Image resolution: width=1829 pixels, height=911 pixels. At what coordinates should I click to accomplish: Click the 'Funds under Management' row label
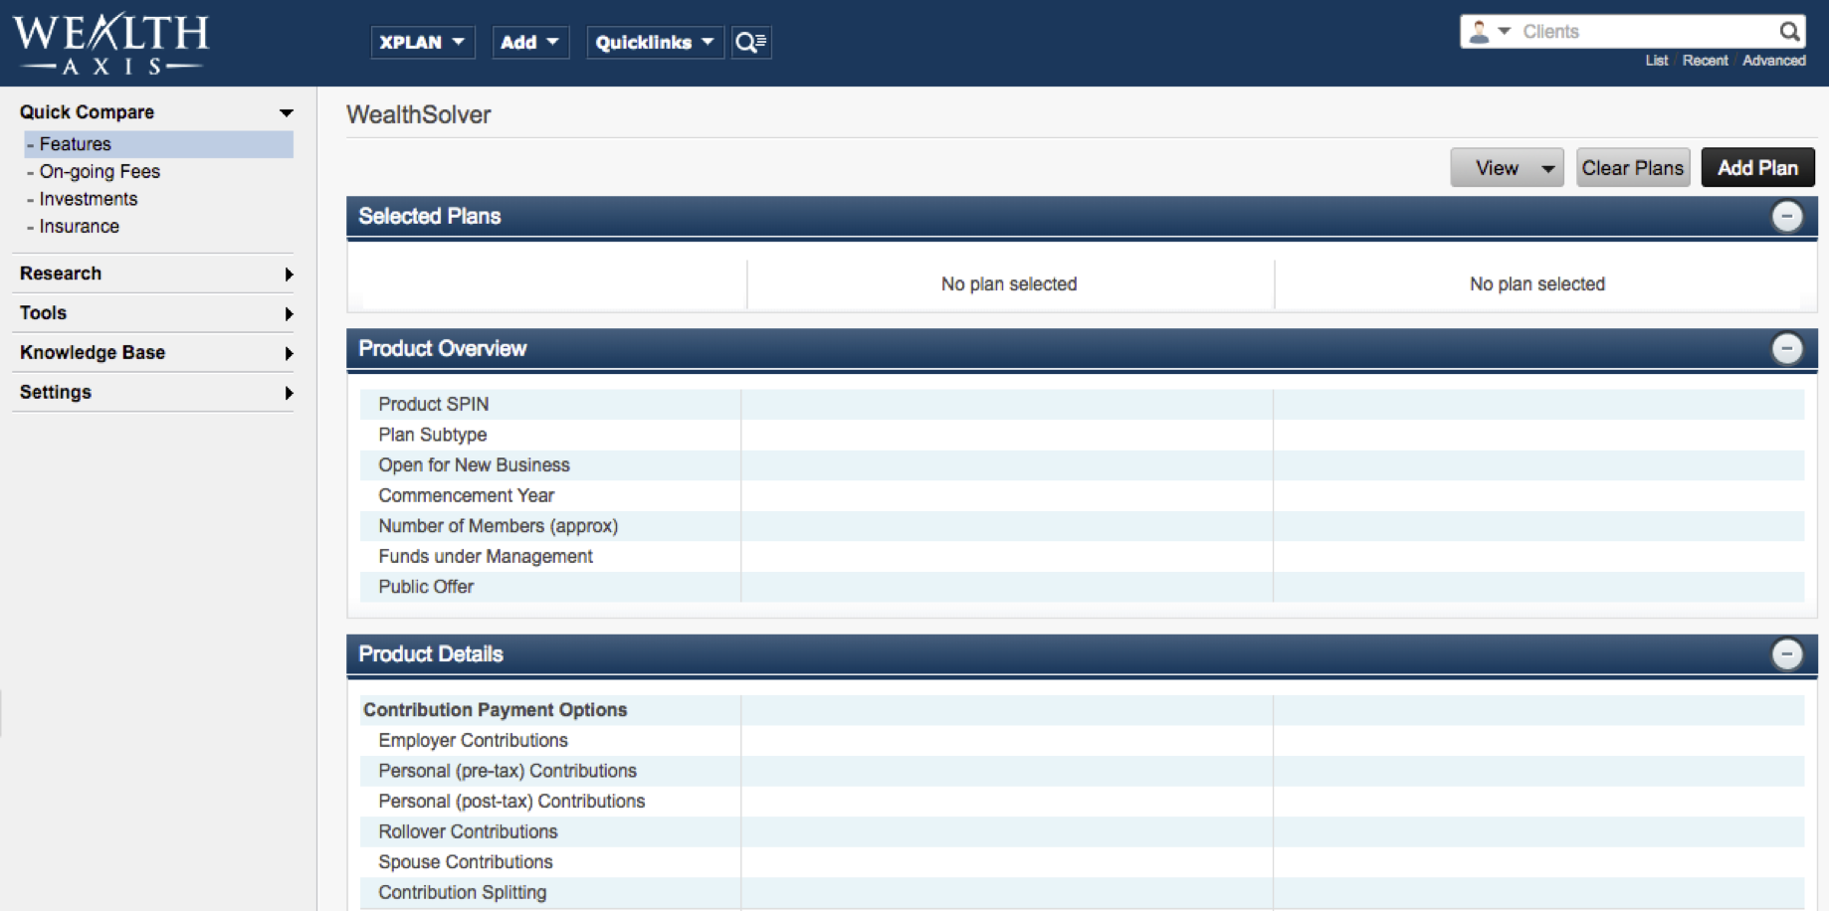pos(486,557)
